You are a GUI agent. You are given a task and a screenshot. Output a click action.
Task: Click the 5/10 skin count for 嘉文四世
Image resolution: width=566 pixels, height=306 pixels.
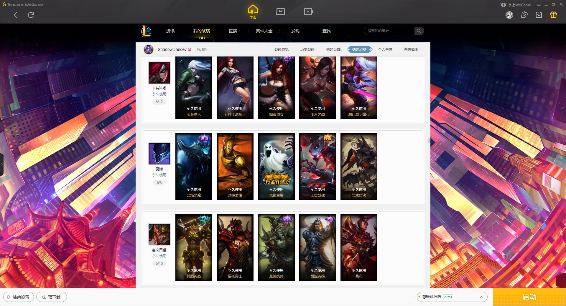tap(159, 264)
